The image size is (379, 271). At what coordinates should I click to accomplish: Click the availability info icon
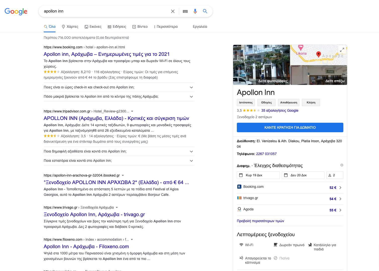pyautogui.click(x=342, y=165)
